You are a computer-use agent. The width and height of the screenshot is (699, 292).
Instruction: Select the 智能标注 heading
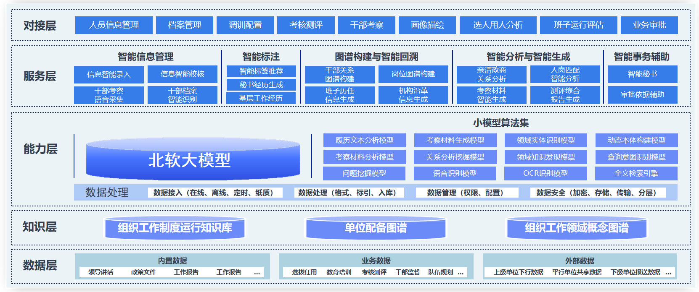tap(261, 57)
